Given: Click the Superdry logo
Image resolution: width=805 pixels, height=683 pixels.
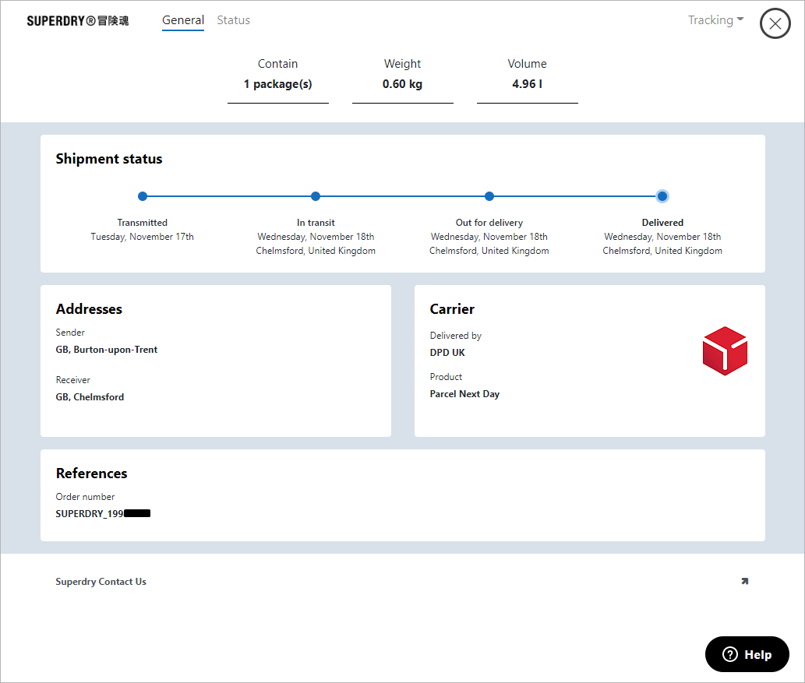Looking at the screenshot, I should 78,21.
